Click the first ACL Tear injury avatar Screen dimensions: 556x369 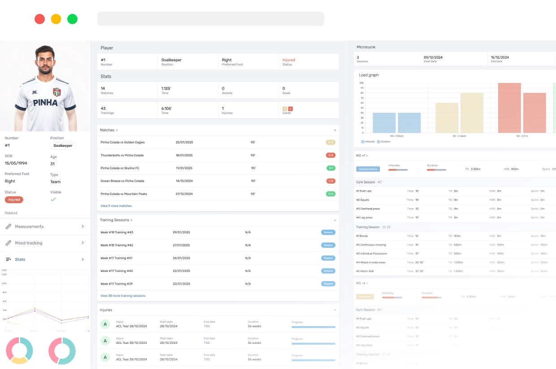pos(105,324)
